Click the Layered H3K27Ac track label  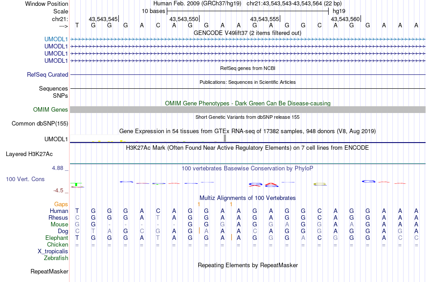pyautogui.click(x=29, y=154)
